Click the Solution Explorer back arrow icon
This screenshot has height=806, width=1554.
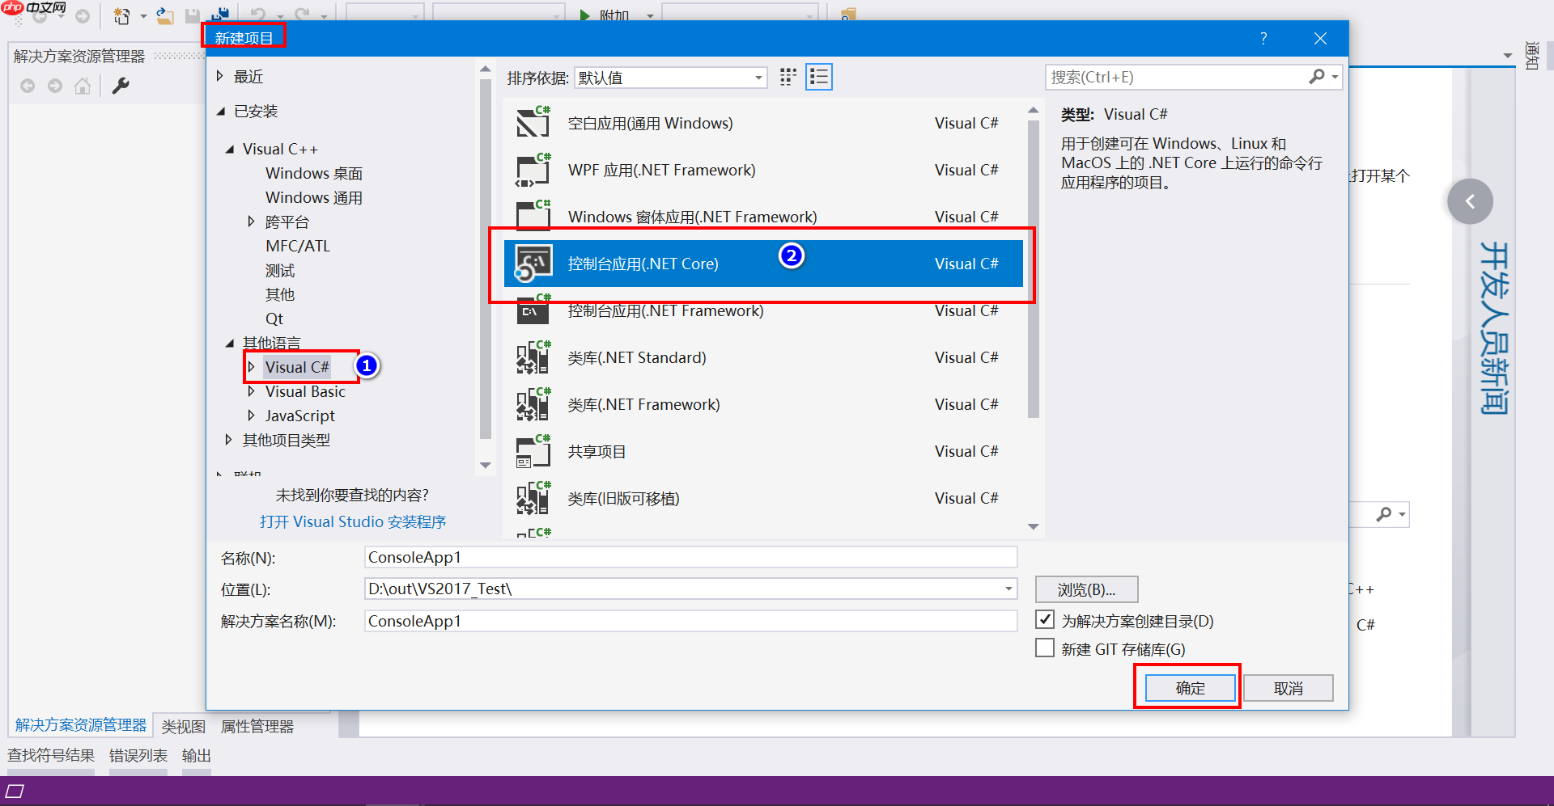click(x=28, y=86)
